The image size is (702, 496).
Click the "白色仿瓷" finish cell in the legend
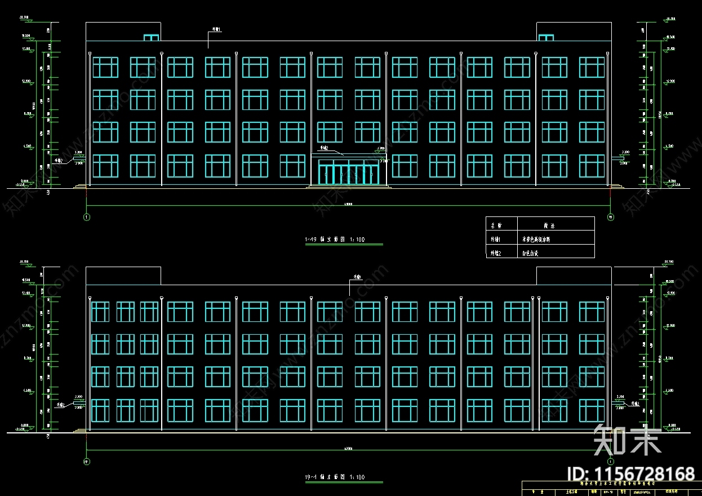tap(556, 252)
